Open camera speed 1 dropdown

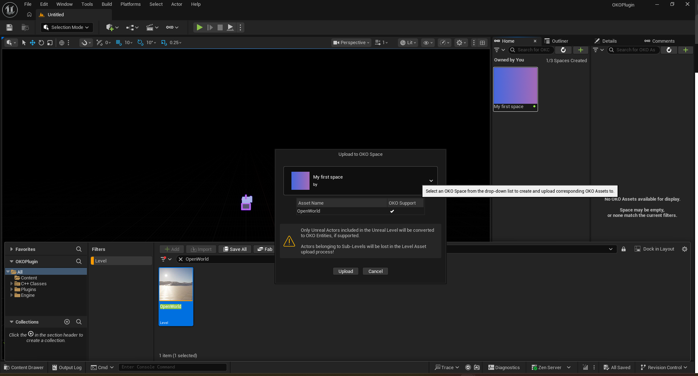tap(382, 43)
